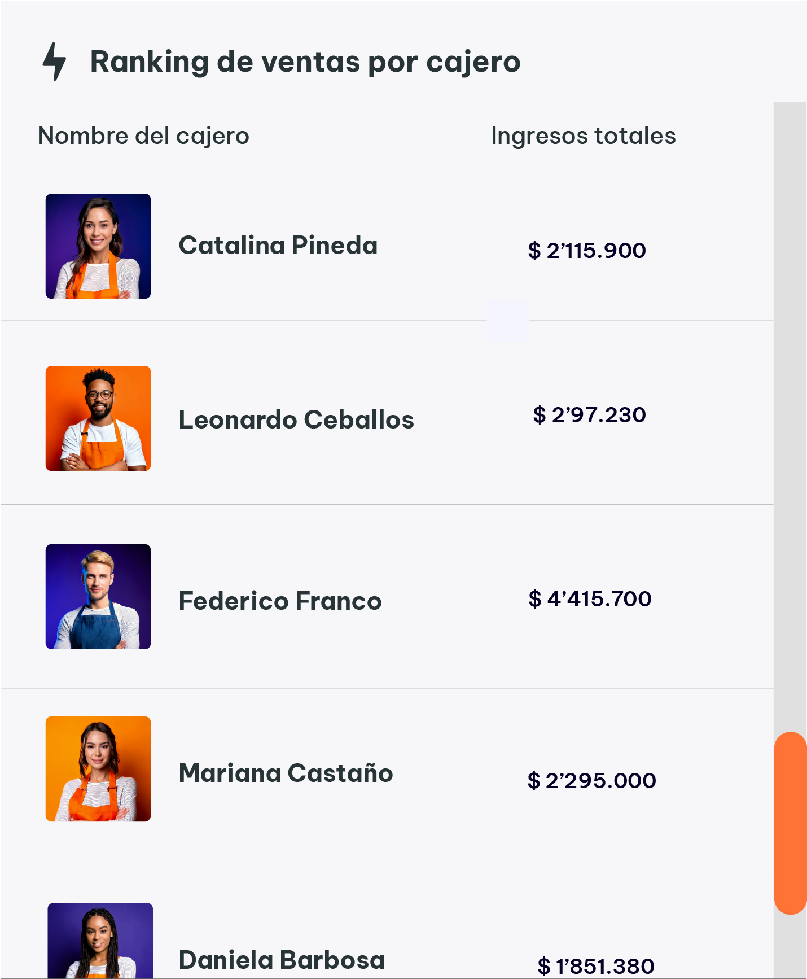Sort by Ingresos totales column header
Image resolution: width=807 pixels, height=979 pixels.
(x=583, y=136)
